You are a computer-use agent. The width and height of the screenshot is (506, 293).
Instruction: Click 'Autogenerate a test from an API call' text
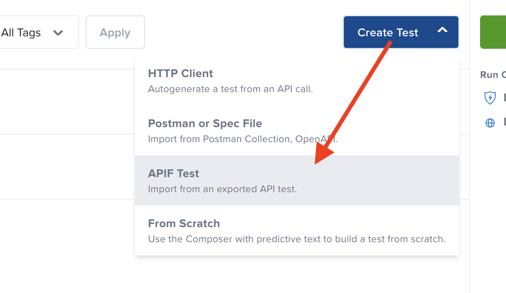tap(230, 89)
